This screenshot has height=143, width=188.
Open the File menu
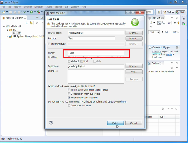coord(3,7)
